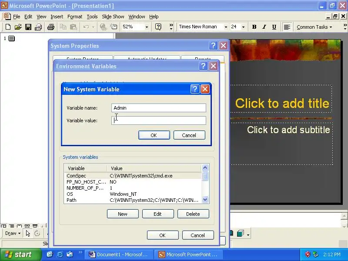The width and height of the screenshot is (348, 261).
Task: Click OK in the New System Variable dialog
Action: [x=154, y=135]
